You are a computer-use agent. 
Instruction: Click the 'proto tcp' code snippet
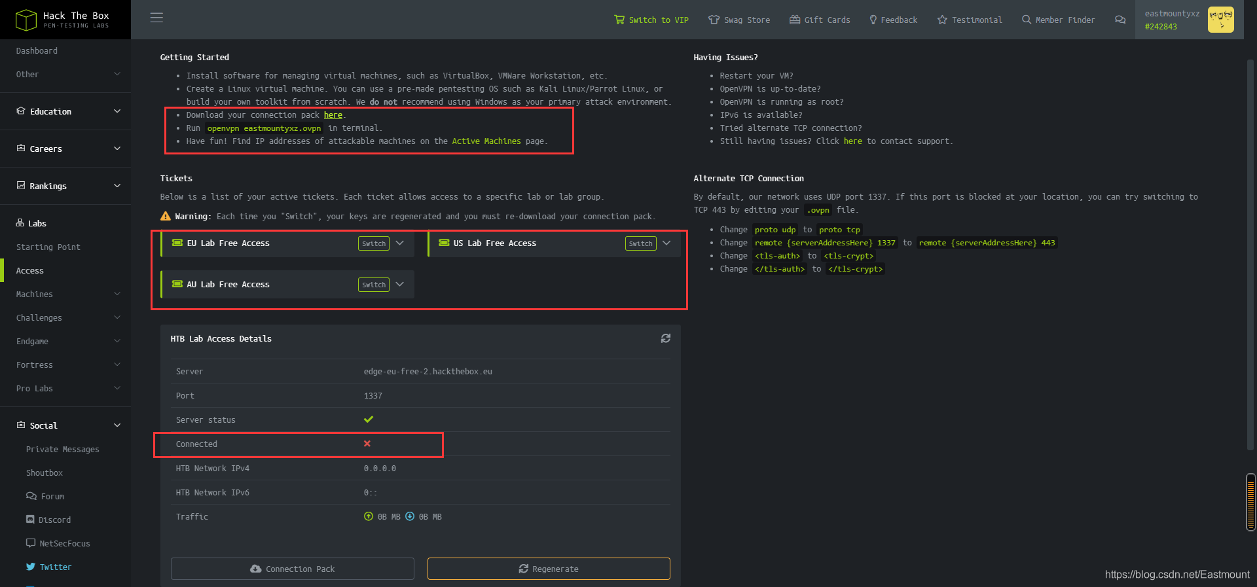pos(839,230)
